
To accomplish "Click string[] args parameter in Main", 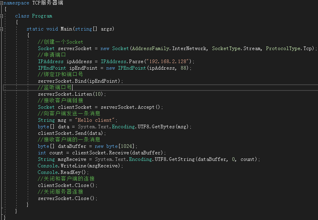I will 93,29.
